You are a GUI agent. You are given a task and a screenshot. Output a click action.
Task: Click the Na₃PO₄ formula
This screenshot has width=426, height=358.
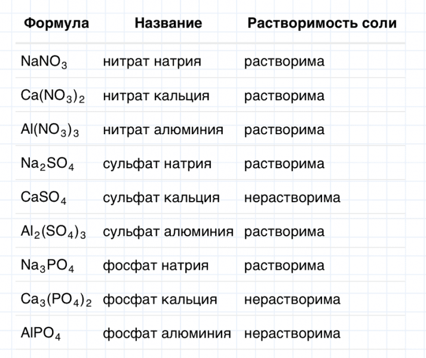[47, 266]
